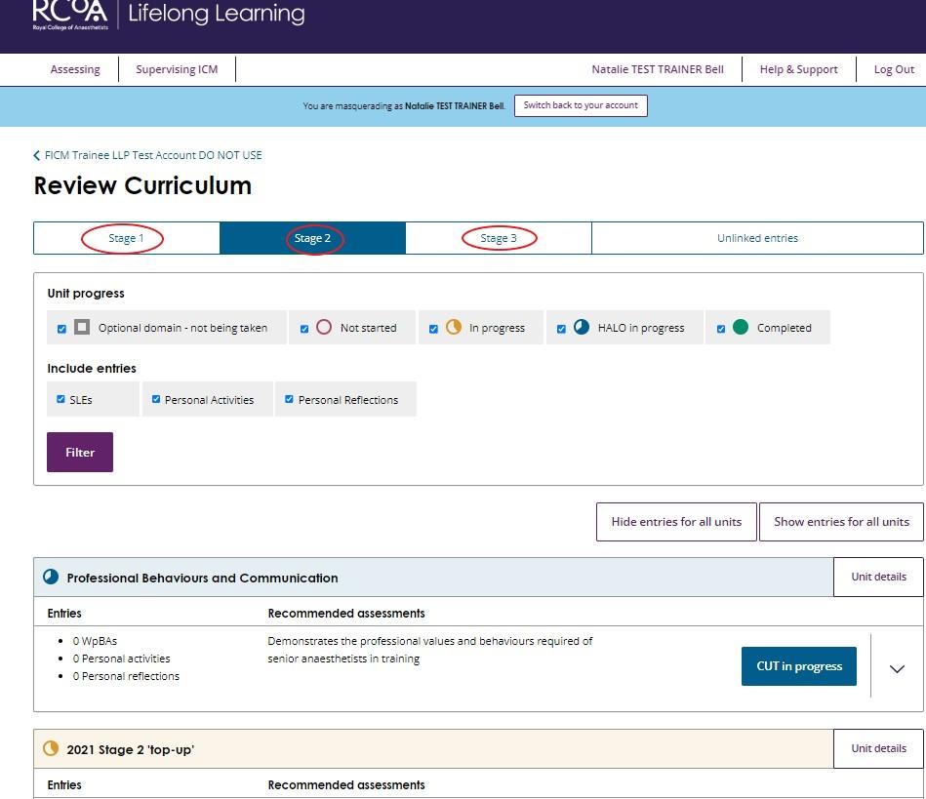Viewport: 926px width, 799px height.
Task: Click the CUT in progress button
Action: click(798, 666)
